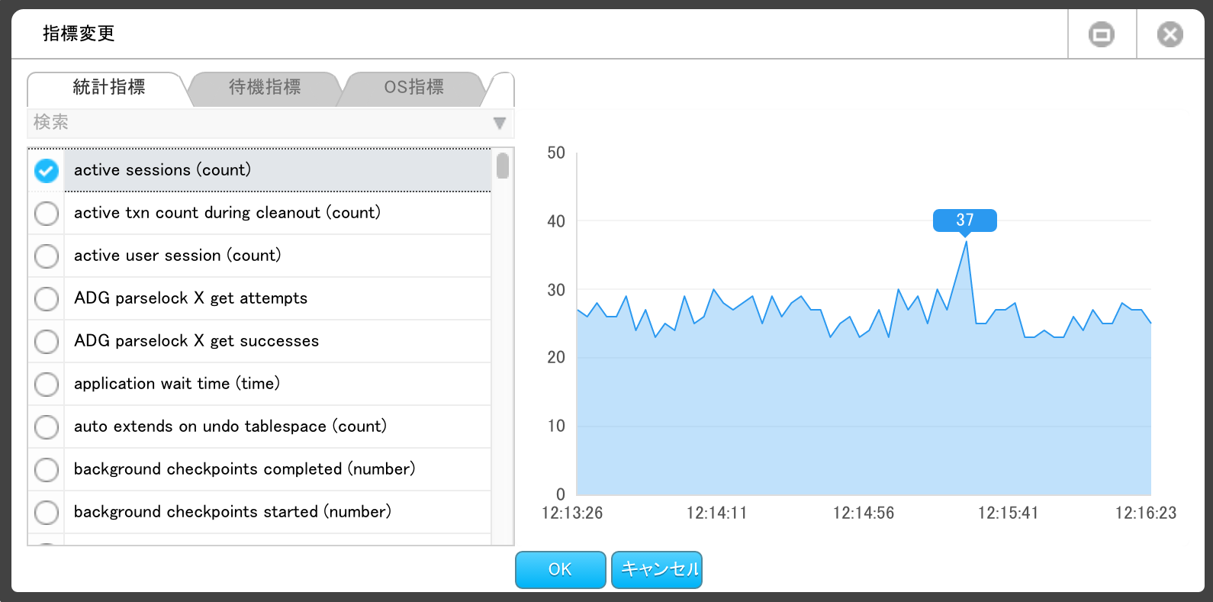Screen dimensions: 1213x602
Task: Switch to the 統計指標 tab
Action: 108,88
